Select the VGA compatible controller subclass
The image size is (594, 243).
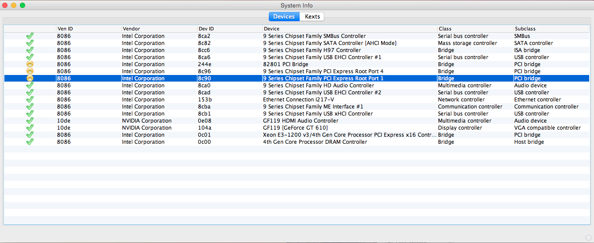[547, 128]
